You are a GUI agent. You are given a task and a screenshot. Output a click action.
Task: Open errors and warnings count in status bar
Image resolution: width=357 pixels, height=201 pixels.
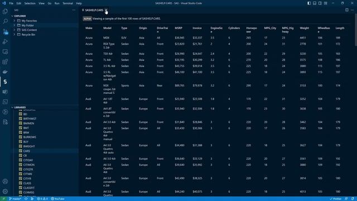tap(42, 199)
